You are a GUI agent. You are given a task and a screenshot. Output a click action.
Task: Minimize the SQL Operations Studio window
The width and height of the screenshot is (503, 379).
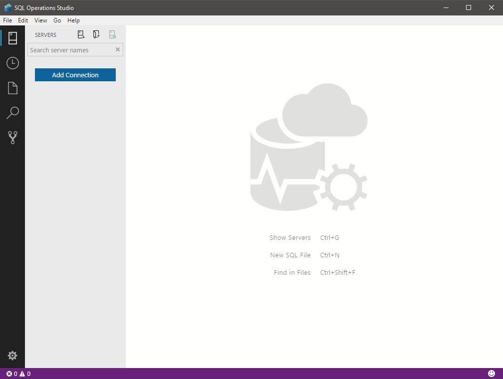click(x=446, y=7)
